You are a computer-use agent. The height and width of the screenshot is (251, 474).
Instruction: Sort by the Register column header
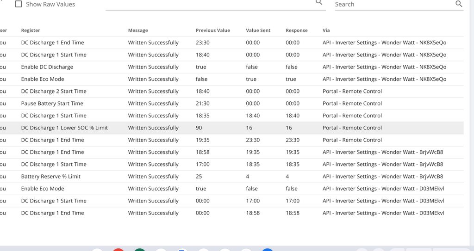[31, 31]
